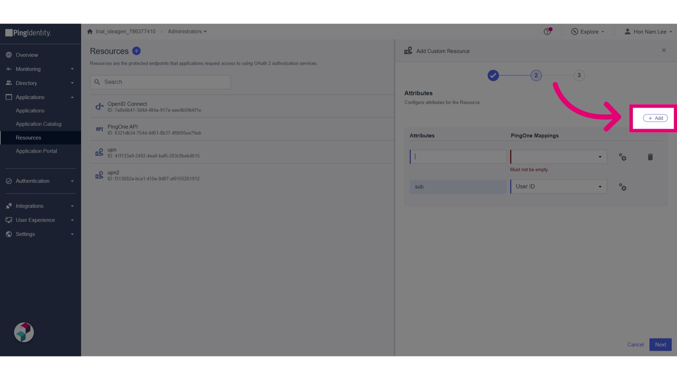Click the User Experience monitor icon
This screenshot has width=677, height=380.
pyautogui.click(x=9, y=220)
